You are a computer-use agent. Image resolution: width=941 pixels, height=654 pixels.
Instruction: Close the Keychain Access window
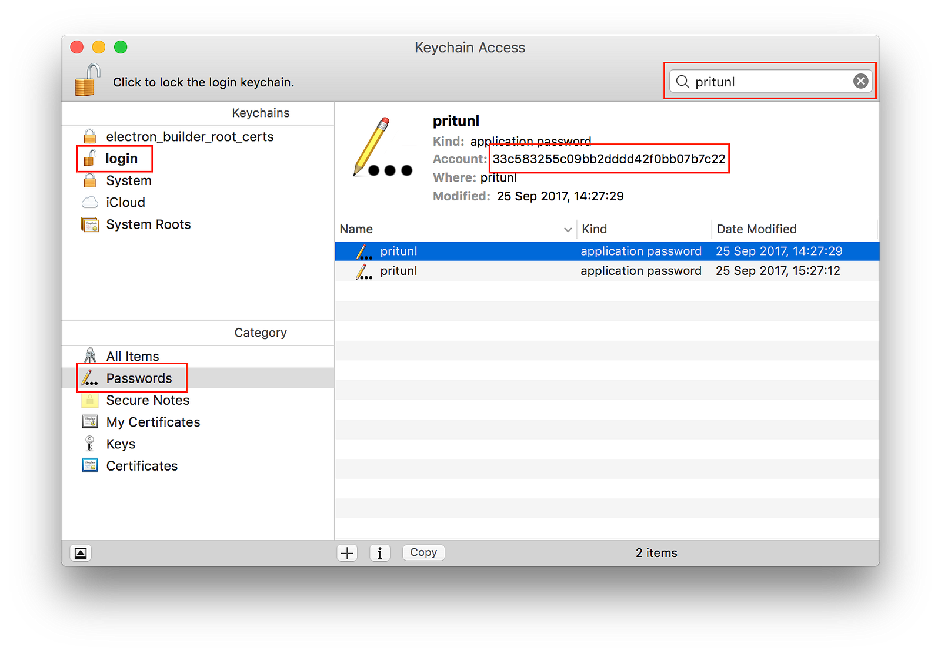(77, 47)
